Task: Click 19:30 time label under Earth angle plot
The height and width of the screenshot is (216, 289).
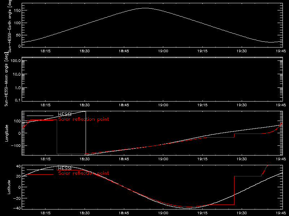Action: (242, 51)
